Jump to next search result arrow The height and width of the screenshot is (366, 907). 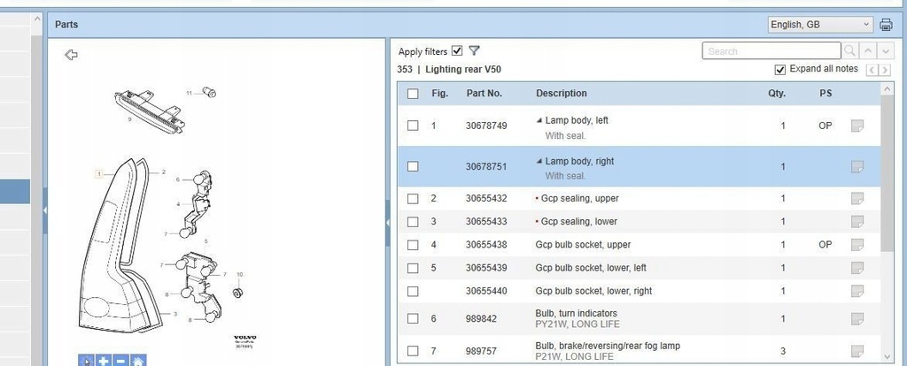coord(886,50)
